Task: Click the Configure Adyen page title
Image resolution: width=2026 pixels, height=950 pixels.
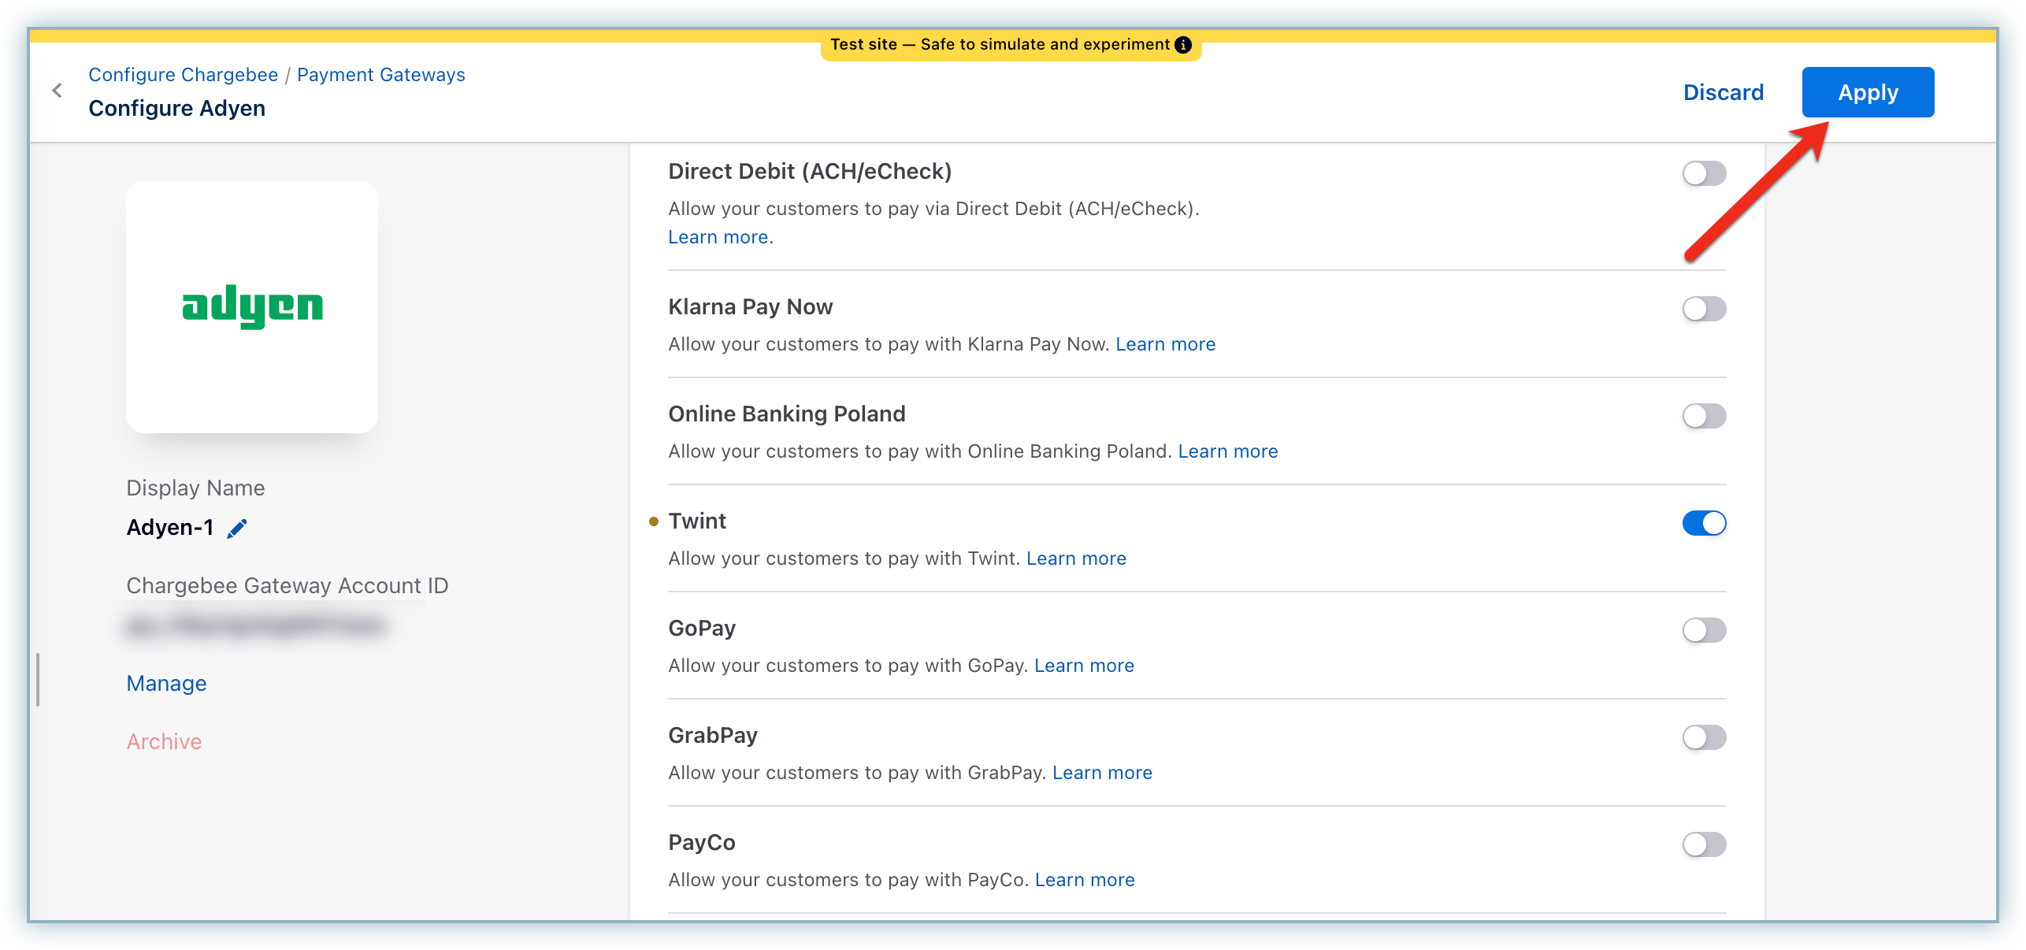Action: [176, 109]
